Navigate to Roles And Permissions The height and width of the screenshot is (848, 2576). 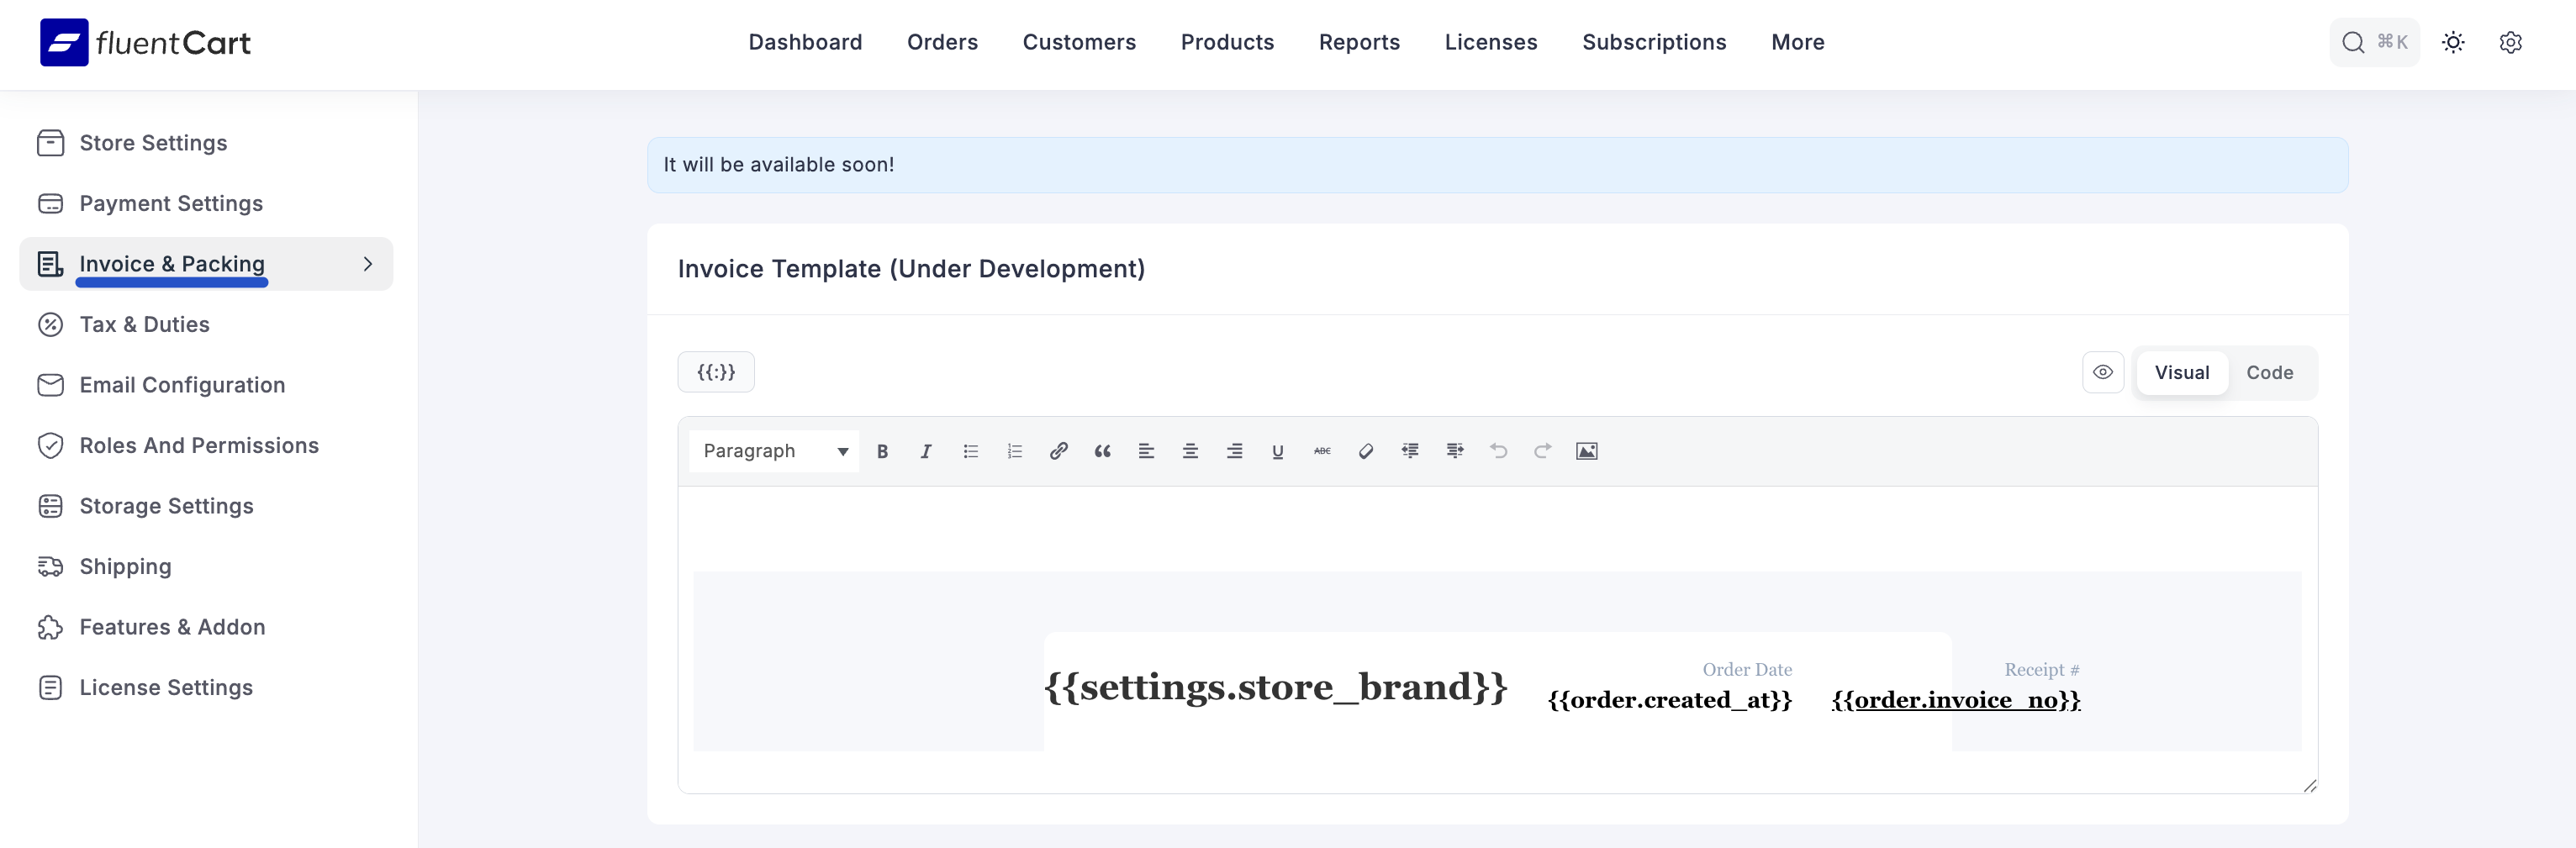pyautogui.click(x=199, y=445)
